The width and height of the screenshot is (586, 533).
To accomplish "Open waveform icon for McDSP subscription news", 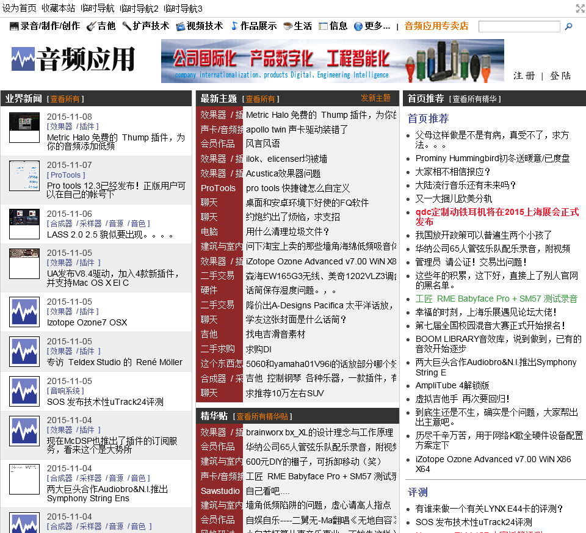I will point(24,431).
